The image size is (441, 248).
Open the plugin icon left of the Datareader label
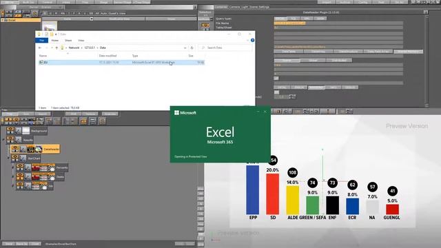point(39,149)
